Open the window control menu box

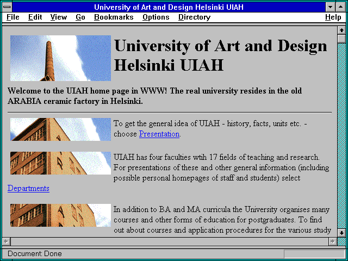point(7,7)
